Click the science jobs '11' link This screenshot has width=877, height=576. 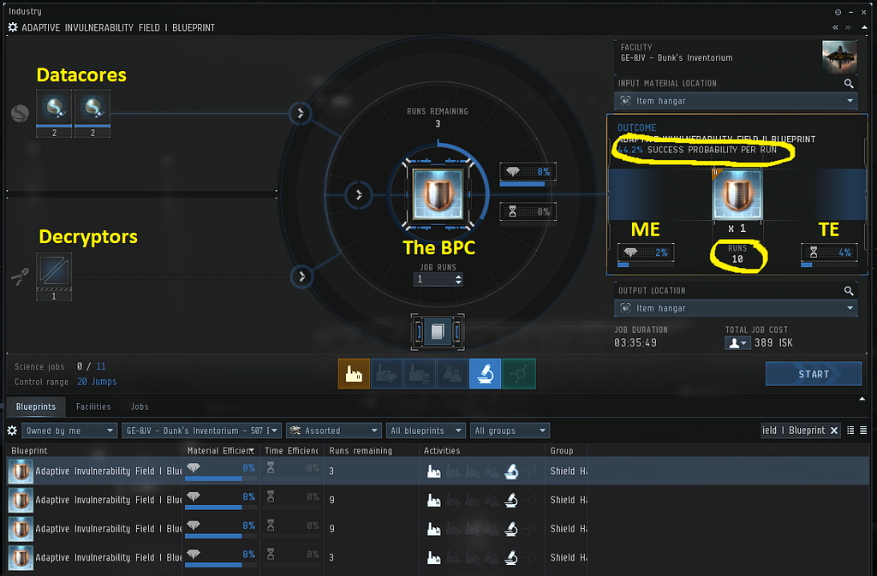coord(101,366)
